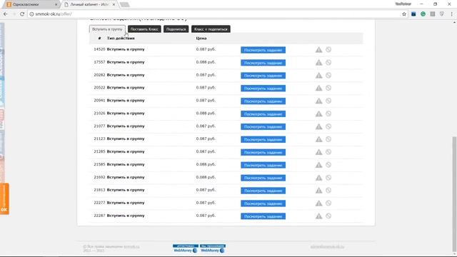Viewport: 457px width, 257px height.
Task: Click block circle icon in row 20941
Action: point(328,101)
